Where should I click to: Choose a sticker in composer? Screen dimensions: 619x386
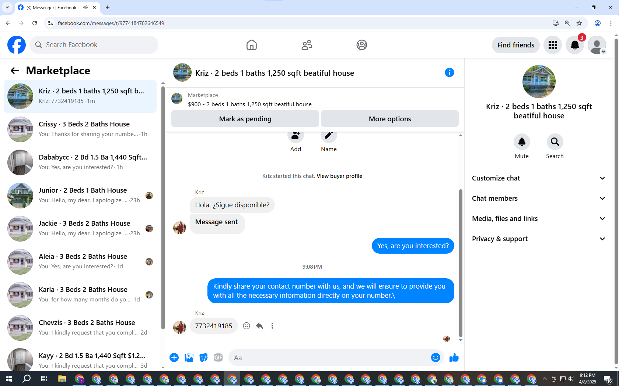203,358
